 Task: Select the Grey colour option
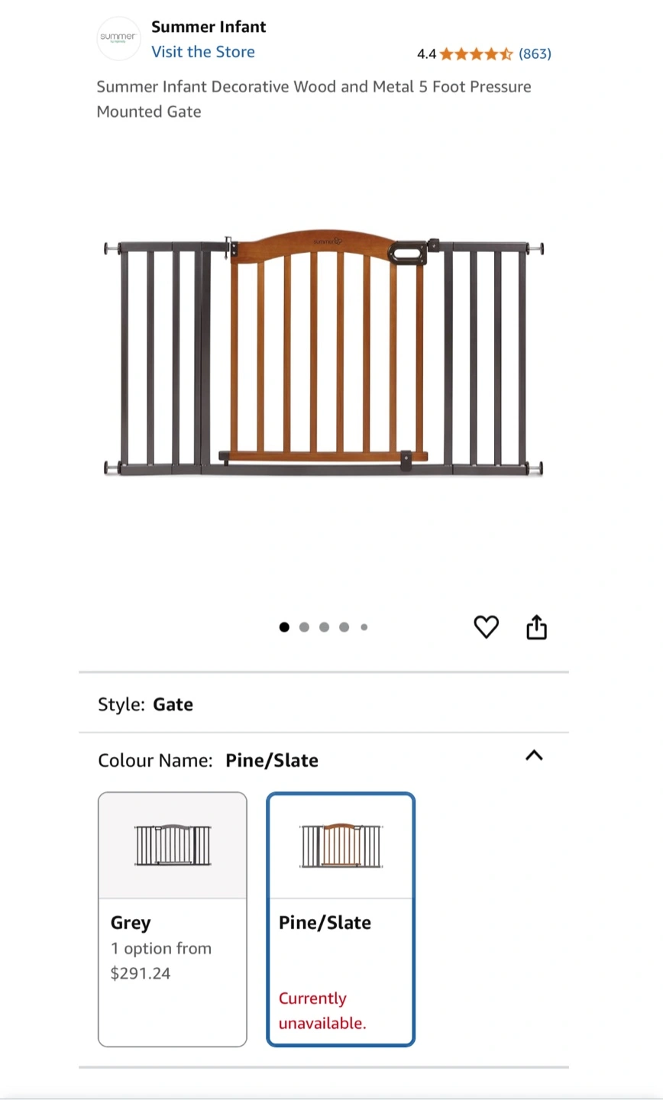coord(173,919)
